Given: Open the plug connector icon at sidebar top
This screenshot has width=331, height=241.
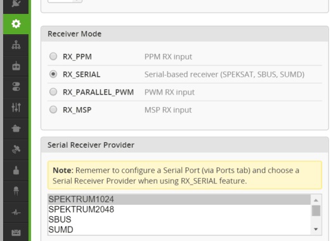Looking at the screenshot, I should 16,3.
